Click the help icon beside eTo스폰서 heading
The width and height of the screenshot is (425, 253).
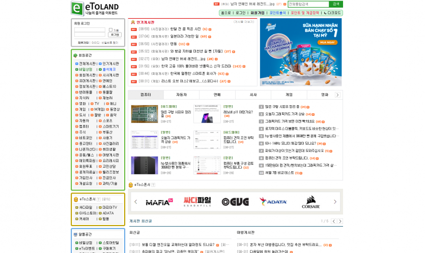click(153, 185)
